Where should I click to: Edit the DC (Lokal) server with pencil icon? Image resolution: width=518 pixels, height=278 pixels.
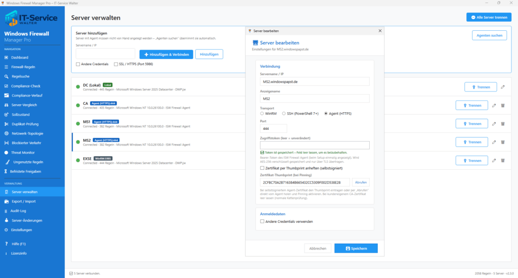click(x=503, y=87)
